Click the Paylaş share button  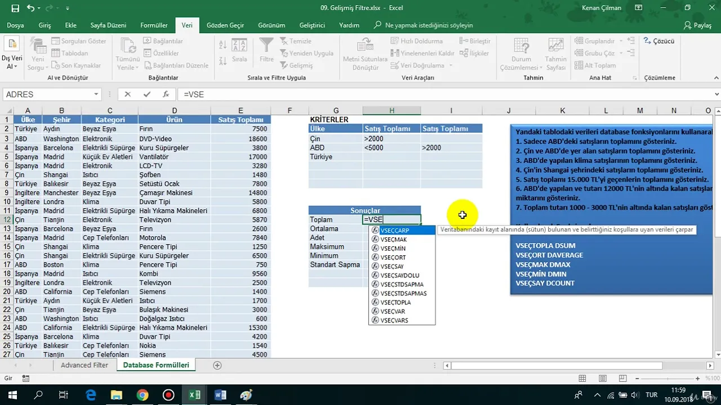coord(697,25)
